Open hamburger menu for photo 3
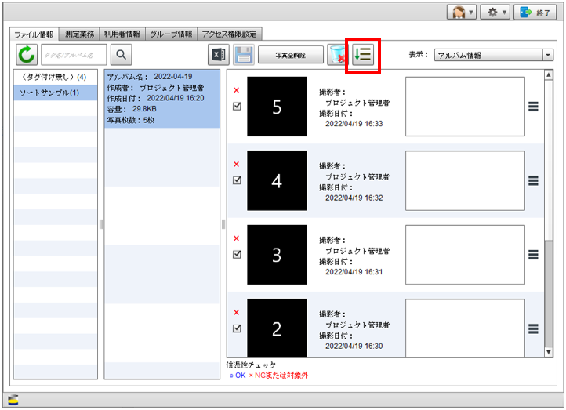Viewport: 566px width, 410px height. (533, 255)
